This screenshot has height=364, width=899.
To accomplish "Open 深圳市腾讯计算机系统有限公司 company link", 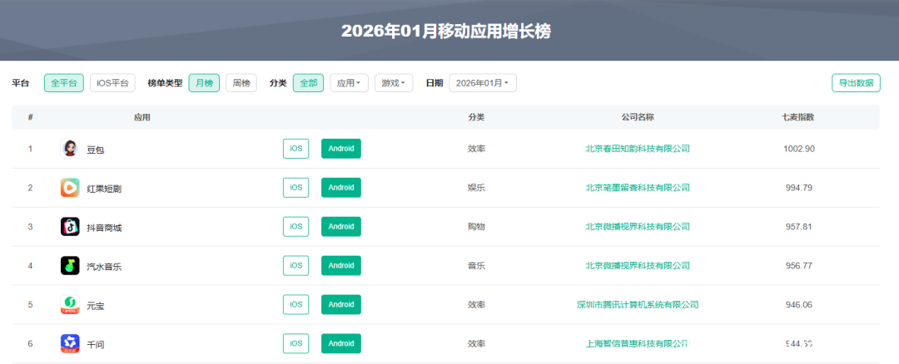I will coord(638,305).
